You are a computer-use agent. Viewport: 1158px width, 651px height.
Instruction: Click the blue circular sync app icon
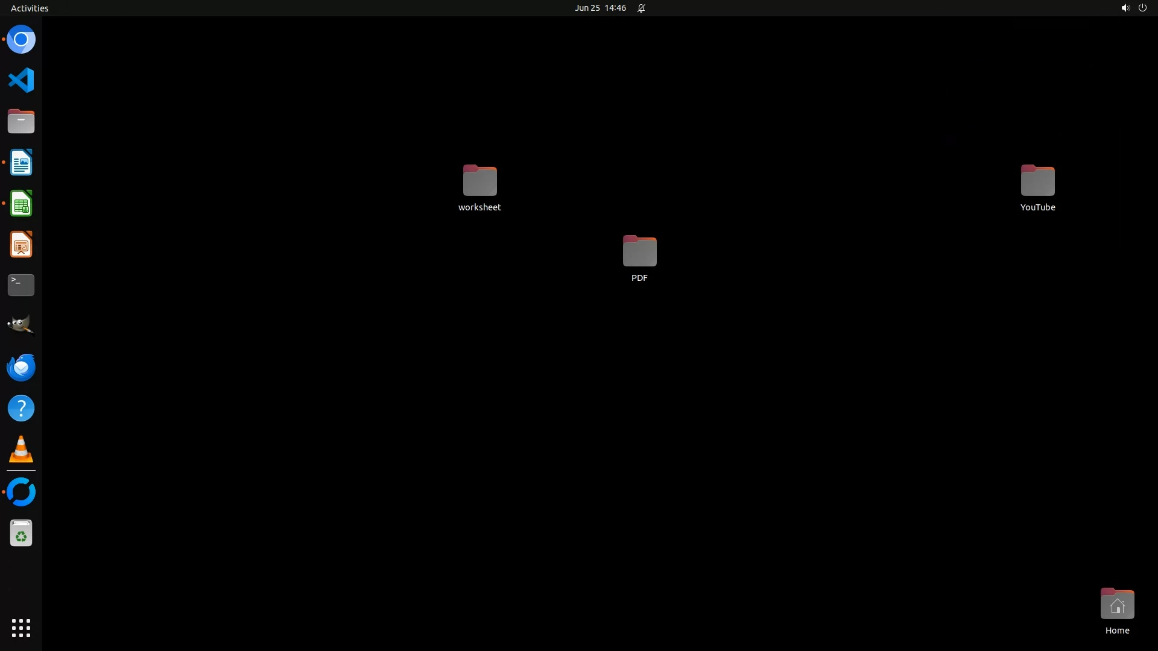(x=21, y=492)
